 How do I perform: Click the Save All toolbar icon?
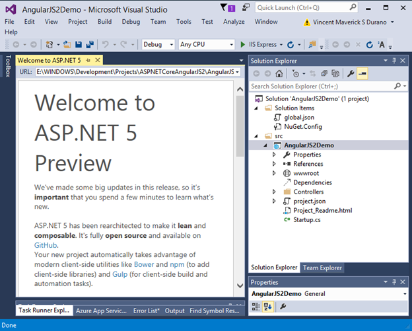[x=90, y=44]
